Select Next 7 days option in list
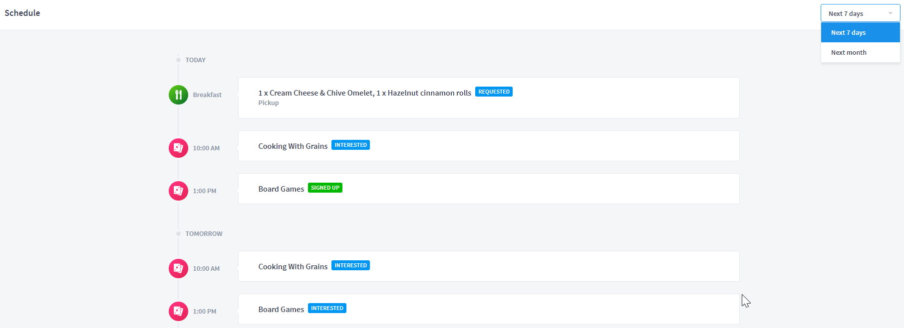 click(x=860, y=32)
